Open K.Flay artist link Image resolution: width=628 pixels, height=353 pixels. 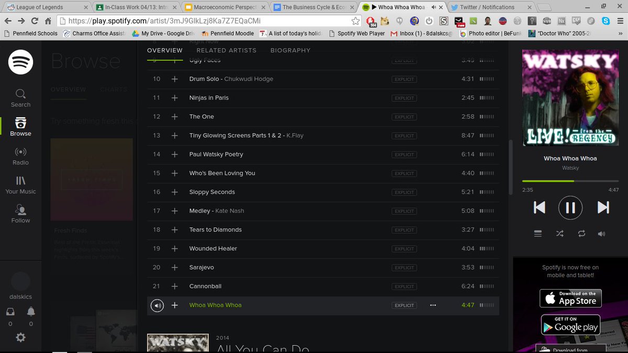[295, 135]
